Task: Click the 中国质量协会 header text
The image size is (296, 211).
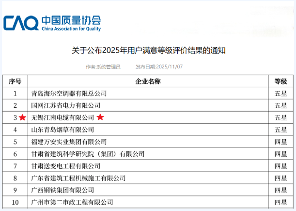Action: 71,20
